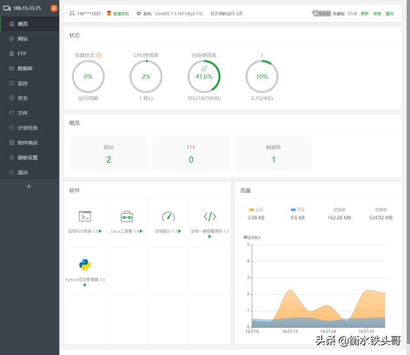Click the play arrow under 宝塔一键部署源码 1.1
Image resolution: width=410 pixels, height=355 pixels.
click(x=209, y=236)
